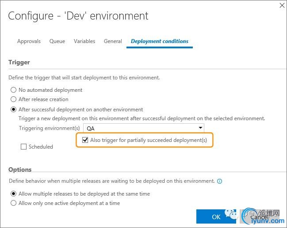Select After successful deployment on another environment
Viewport: 287px width, 228px height.
14,110
